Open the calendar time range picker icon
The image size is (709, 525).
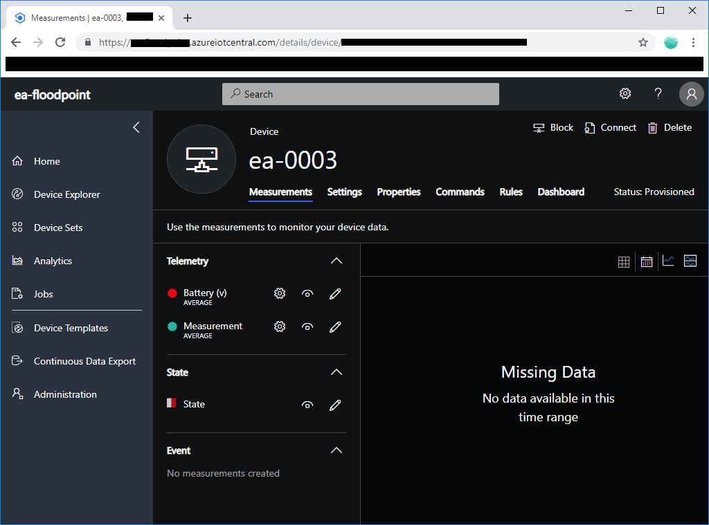tap(646, 261)
